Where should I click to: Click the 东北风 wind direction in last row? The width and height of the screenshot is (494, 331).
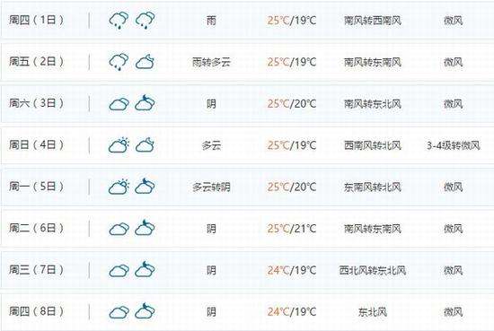coord(373,312)
